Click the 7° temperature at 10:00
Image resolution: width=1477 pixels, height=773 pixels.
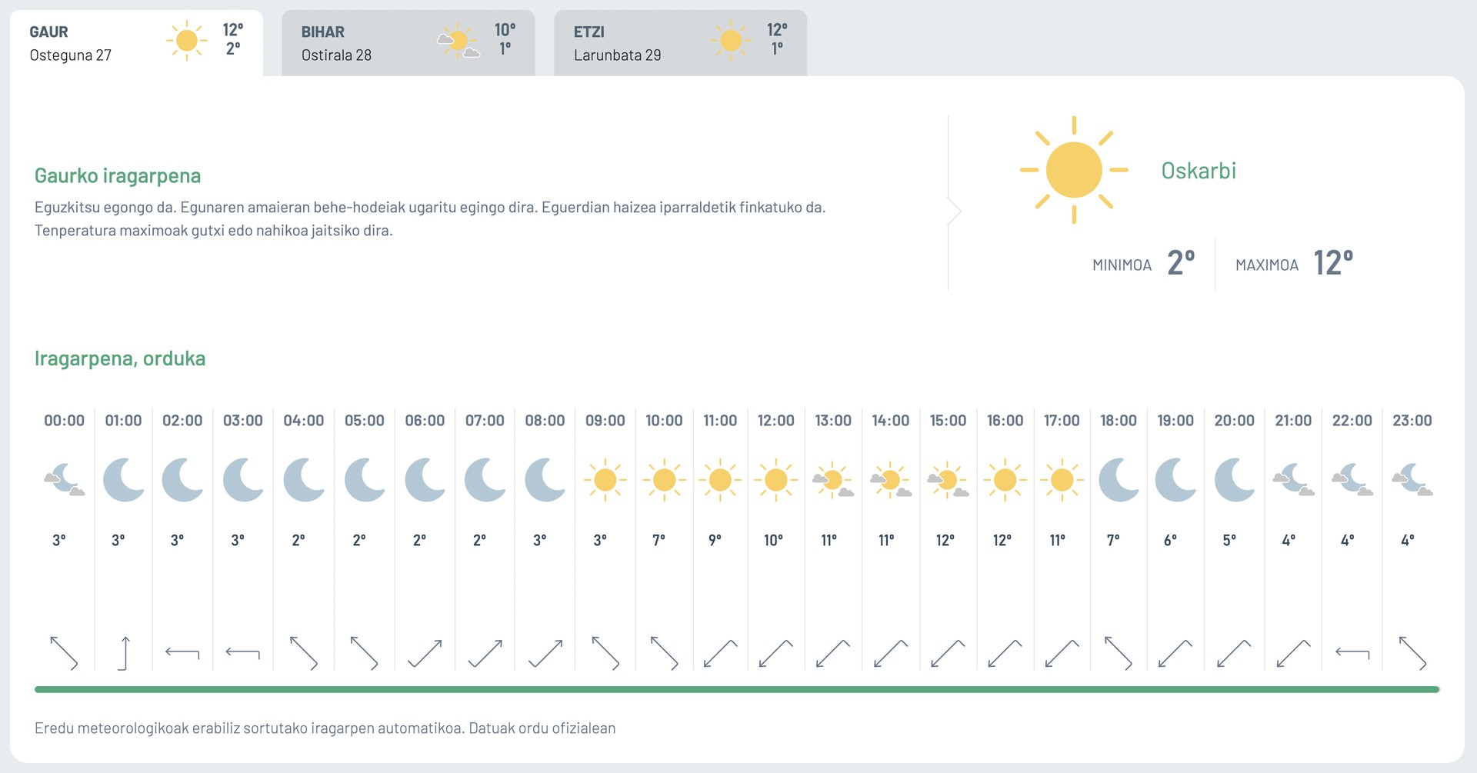pyautogui.click(x=659, y=541)
